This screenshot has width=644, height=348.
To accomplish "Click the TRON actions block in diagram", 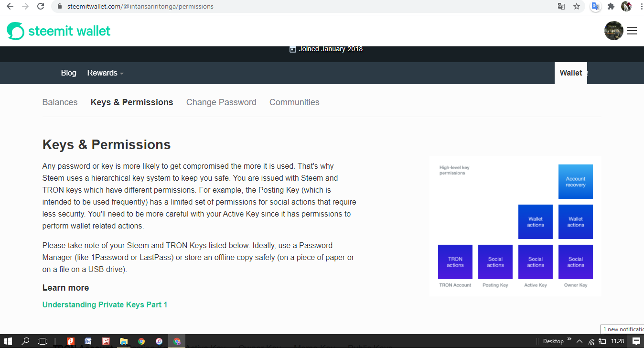I will pos(455,262).
